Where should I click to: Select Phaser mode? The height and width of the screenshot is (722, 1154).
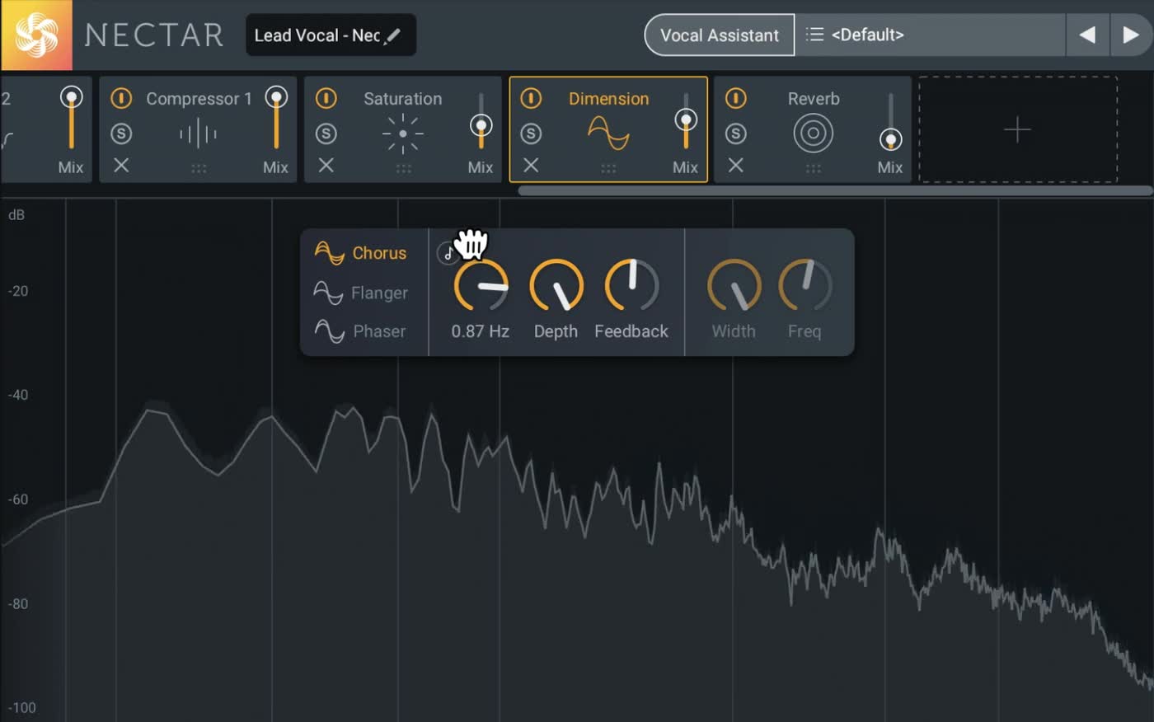pos(360,331)
